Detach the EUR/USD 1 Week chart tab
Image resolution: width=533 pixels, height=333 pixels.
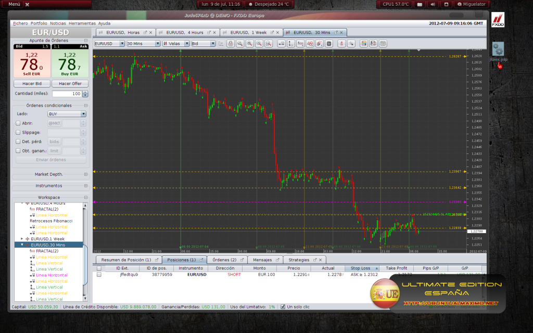pyautogui.click(x=272, y=33)
